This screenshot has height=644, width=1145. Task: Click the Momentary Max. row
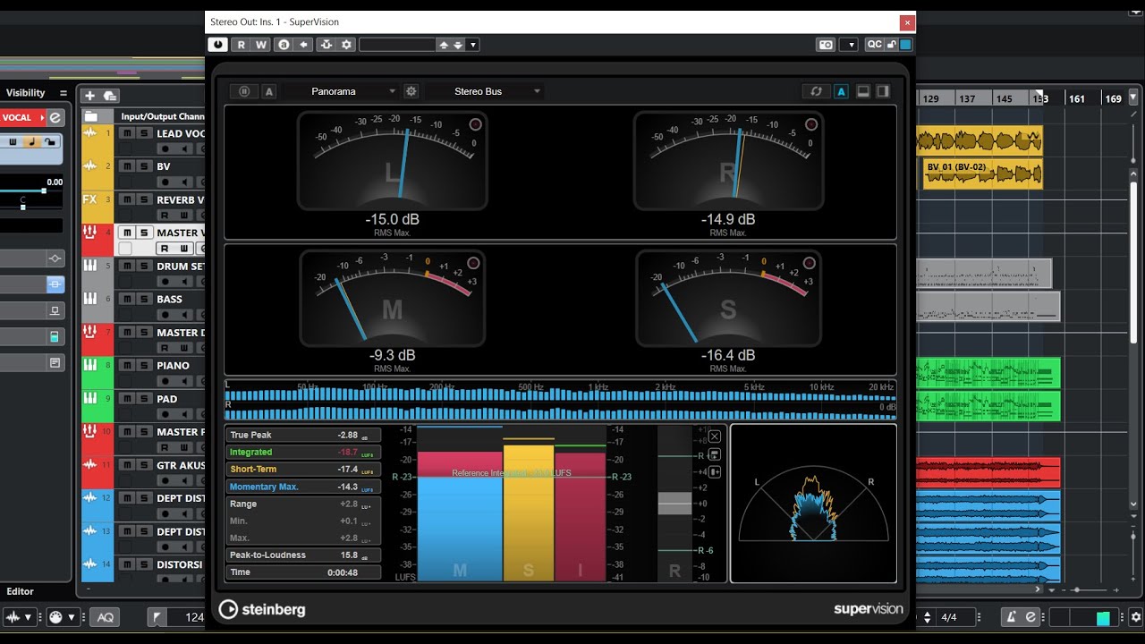pos(303,487)
